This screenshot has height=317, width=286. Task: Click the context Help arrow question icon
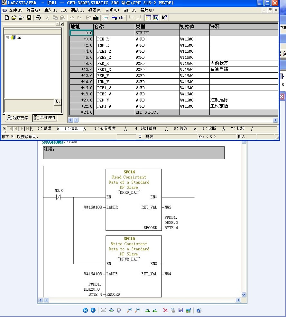click(164, 18)
